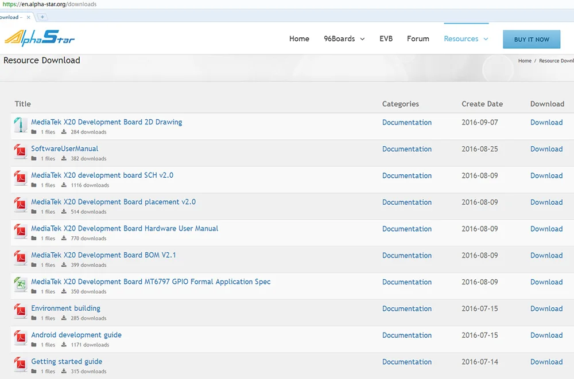Image resolution: width=574 pixels, height=379 pixels.
Task: Download the Hardware User Manual file
Action: click(x=546, y=229)
